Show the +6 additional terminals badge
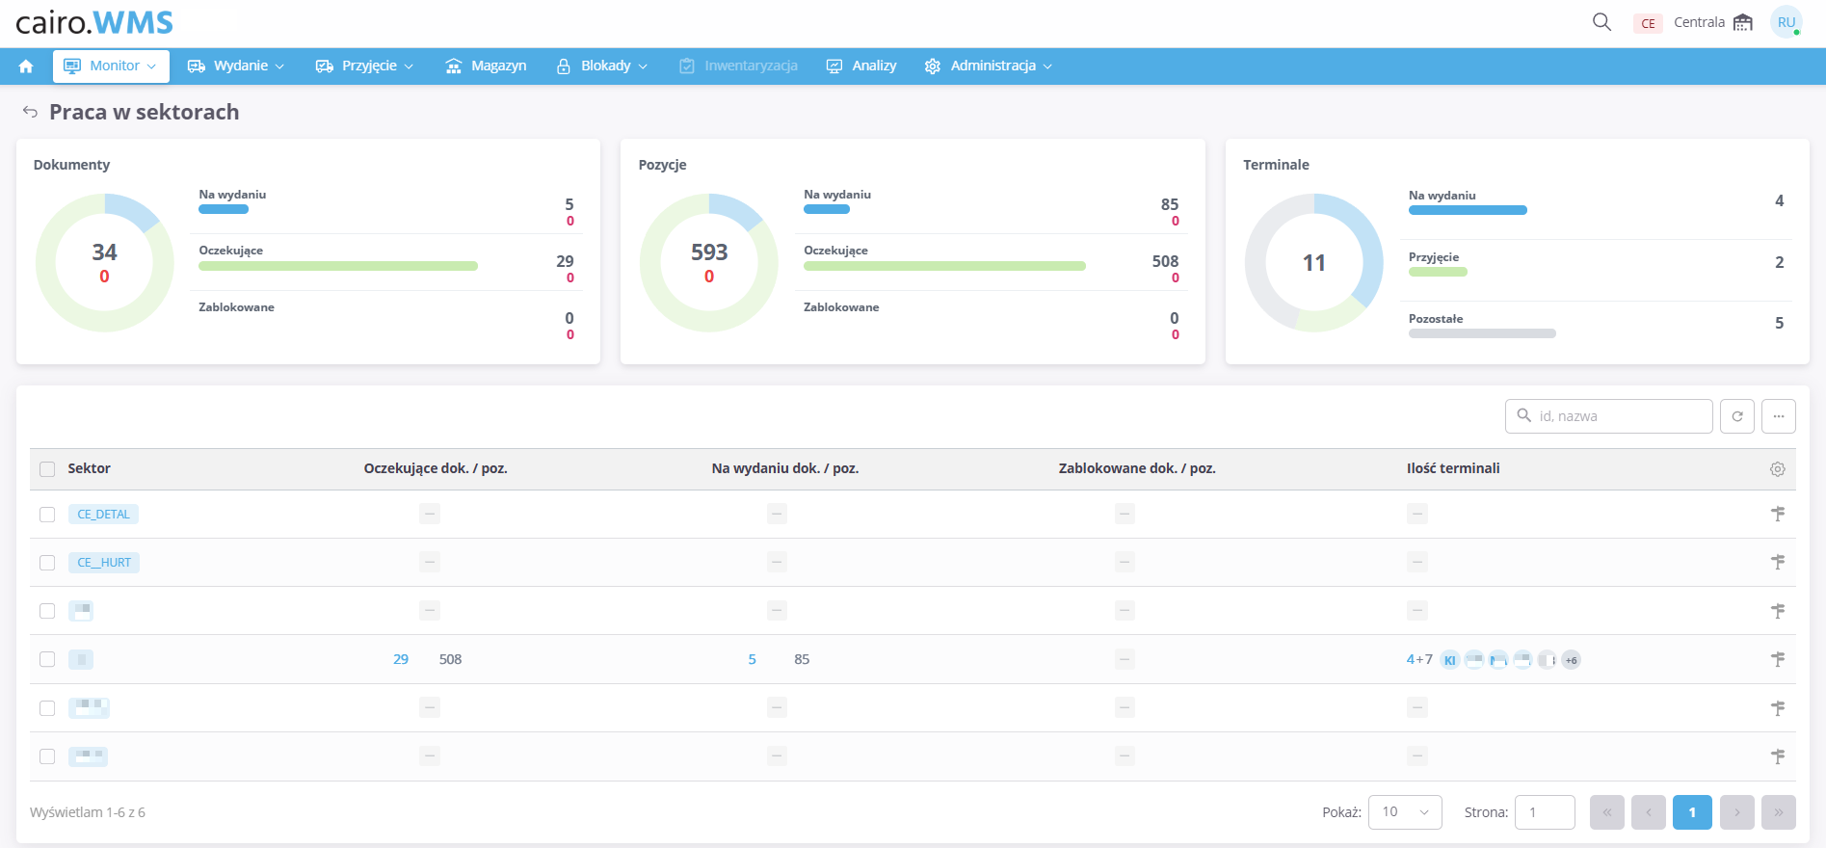 point(1571,660)
